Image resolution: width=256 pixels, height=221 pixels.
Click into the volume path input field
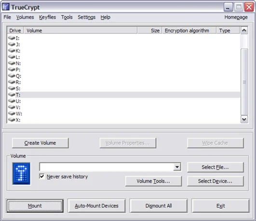pyautogui.click(x=106, y=167)
